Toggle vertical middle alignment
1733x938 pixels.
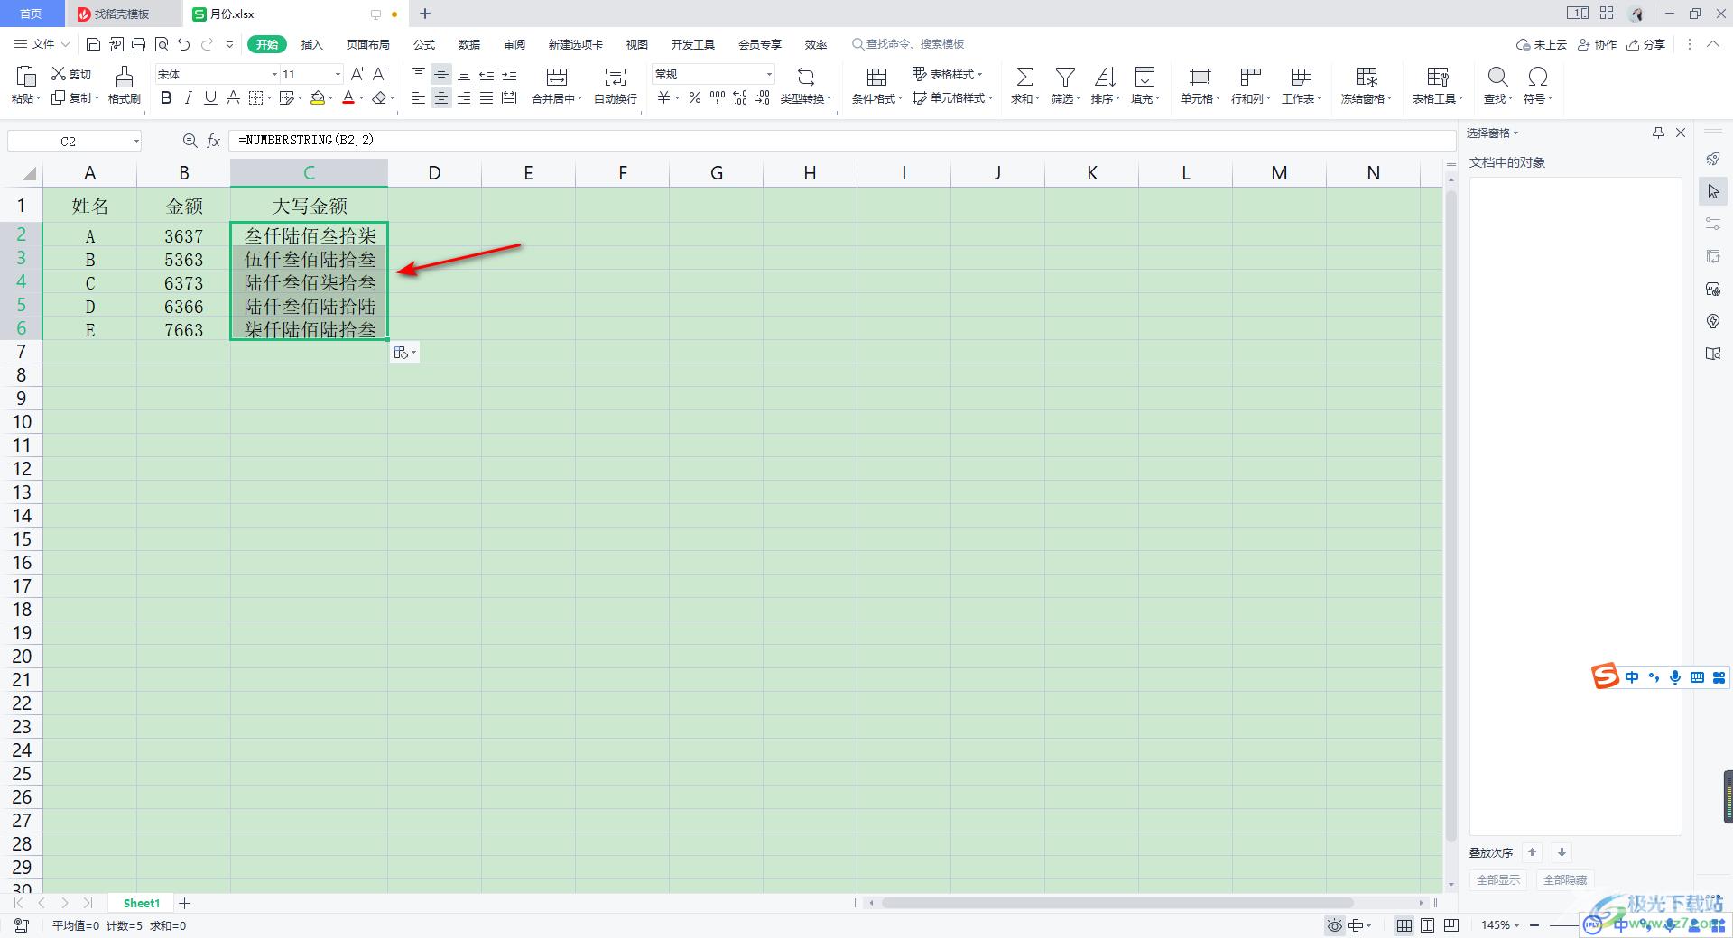click(x=441, y=74)
